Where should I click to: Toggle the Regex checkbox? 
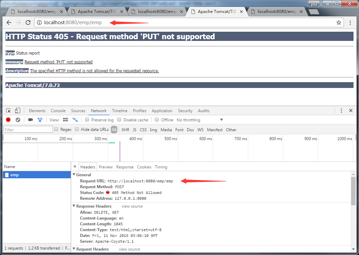tap(56, 129)
